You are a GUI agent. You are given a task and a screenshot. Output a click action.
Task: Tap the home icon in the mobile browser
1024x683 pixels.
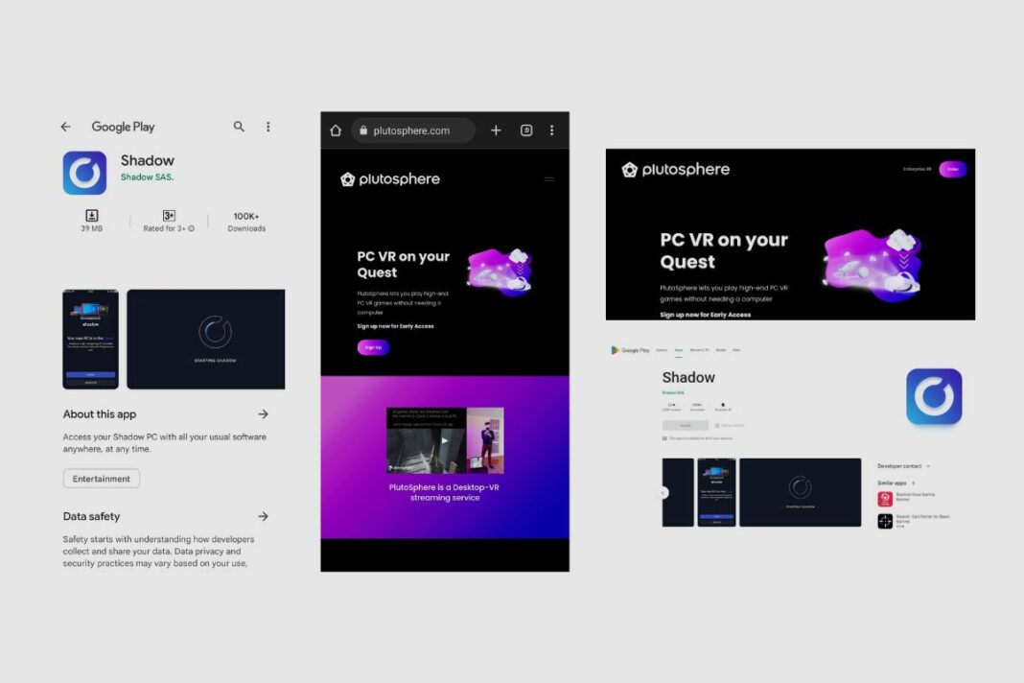336,130
